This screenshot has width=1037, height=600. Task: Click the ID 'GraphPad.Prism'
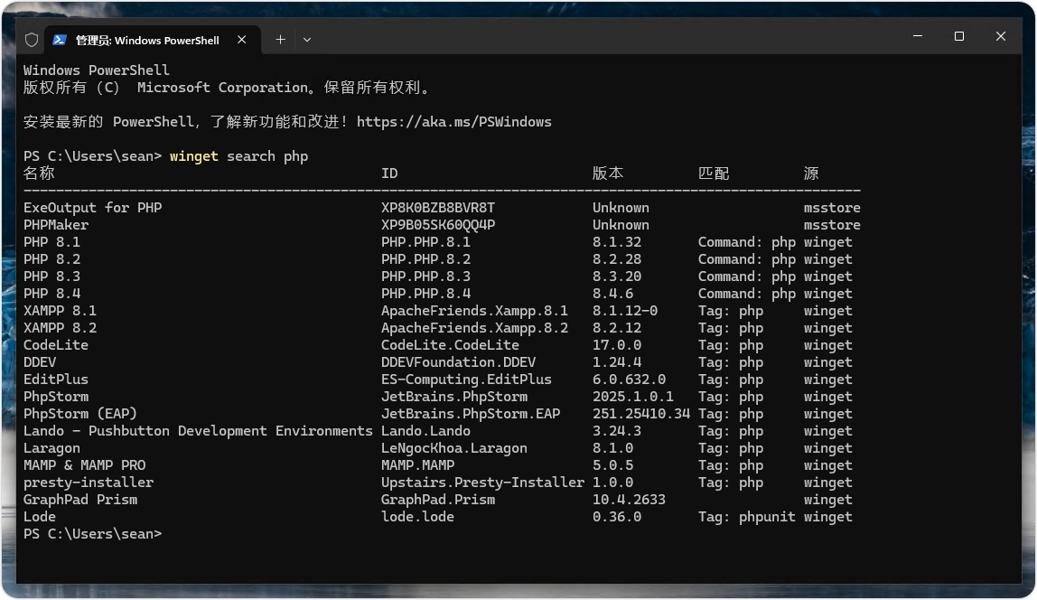[x=438, y=500]
